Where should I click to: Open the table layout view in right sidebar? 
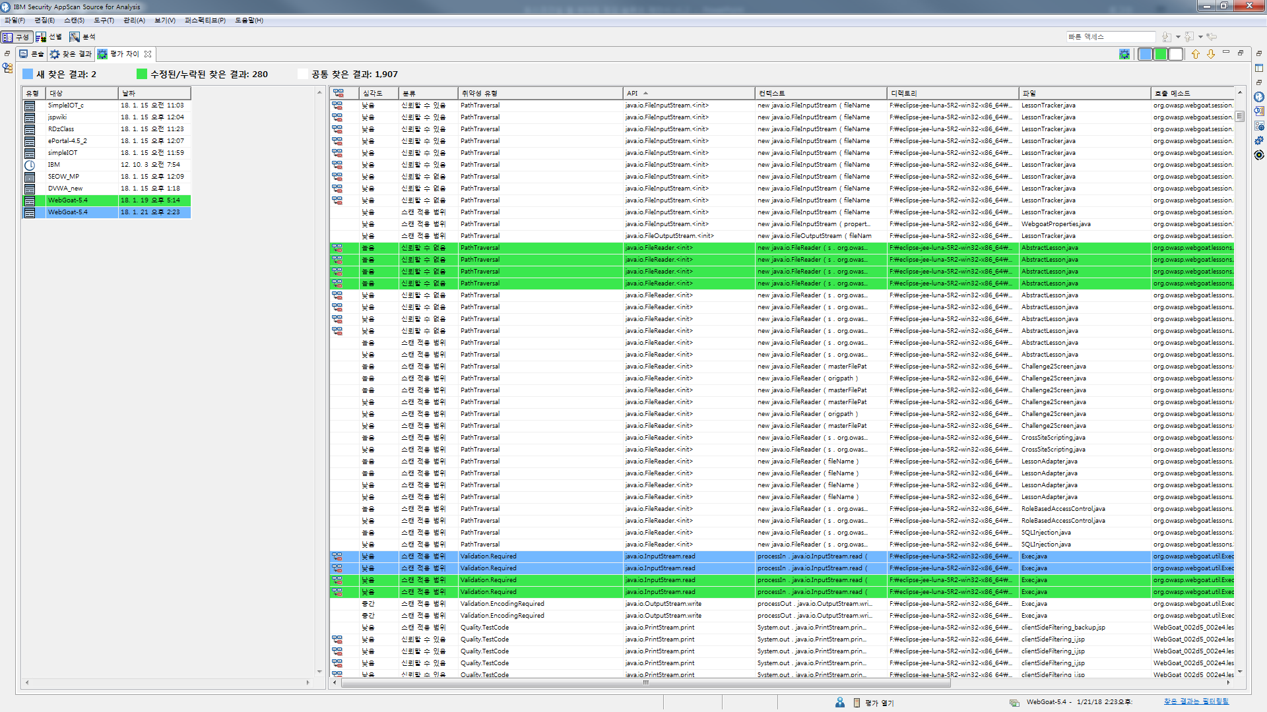[1259, 68]
